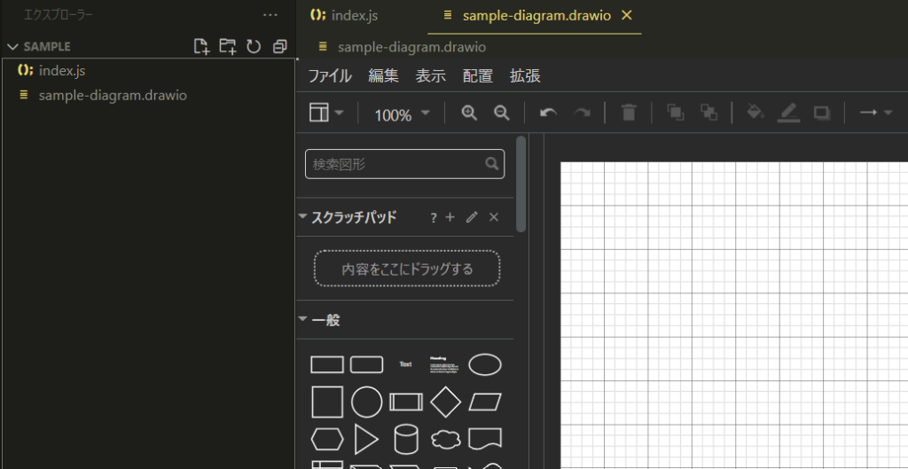Click the line color pencil icon
The height and width of the screenshot is (469, 908).
[788, 113]
